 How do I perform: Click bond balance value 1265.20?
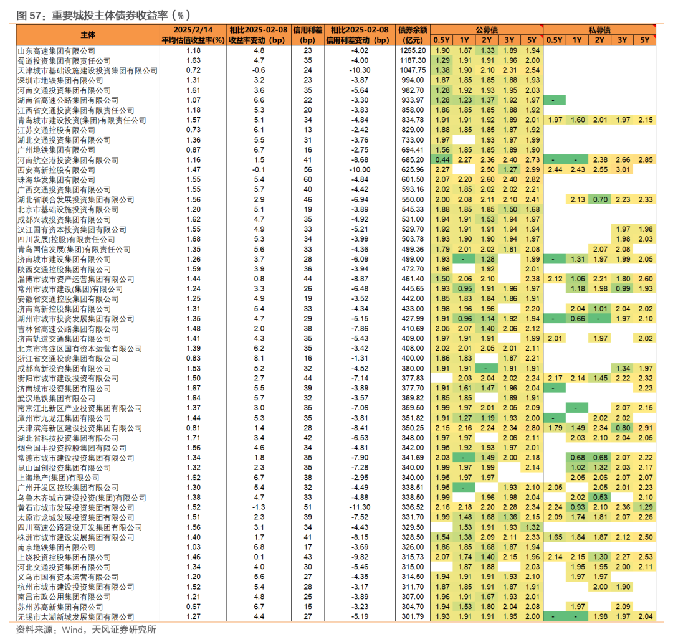[413, 50]
